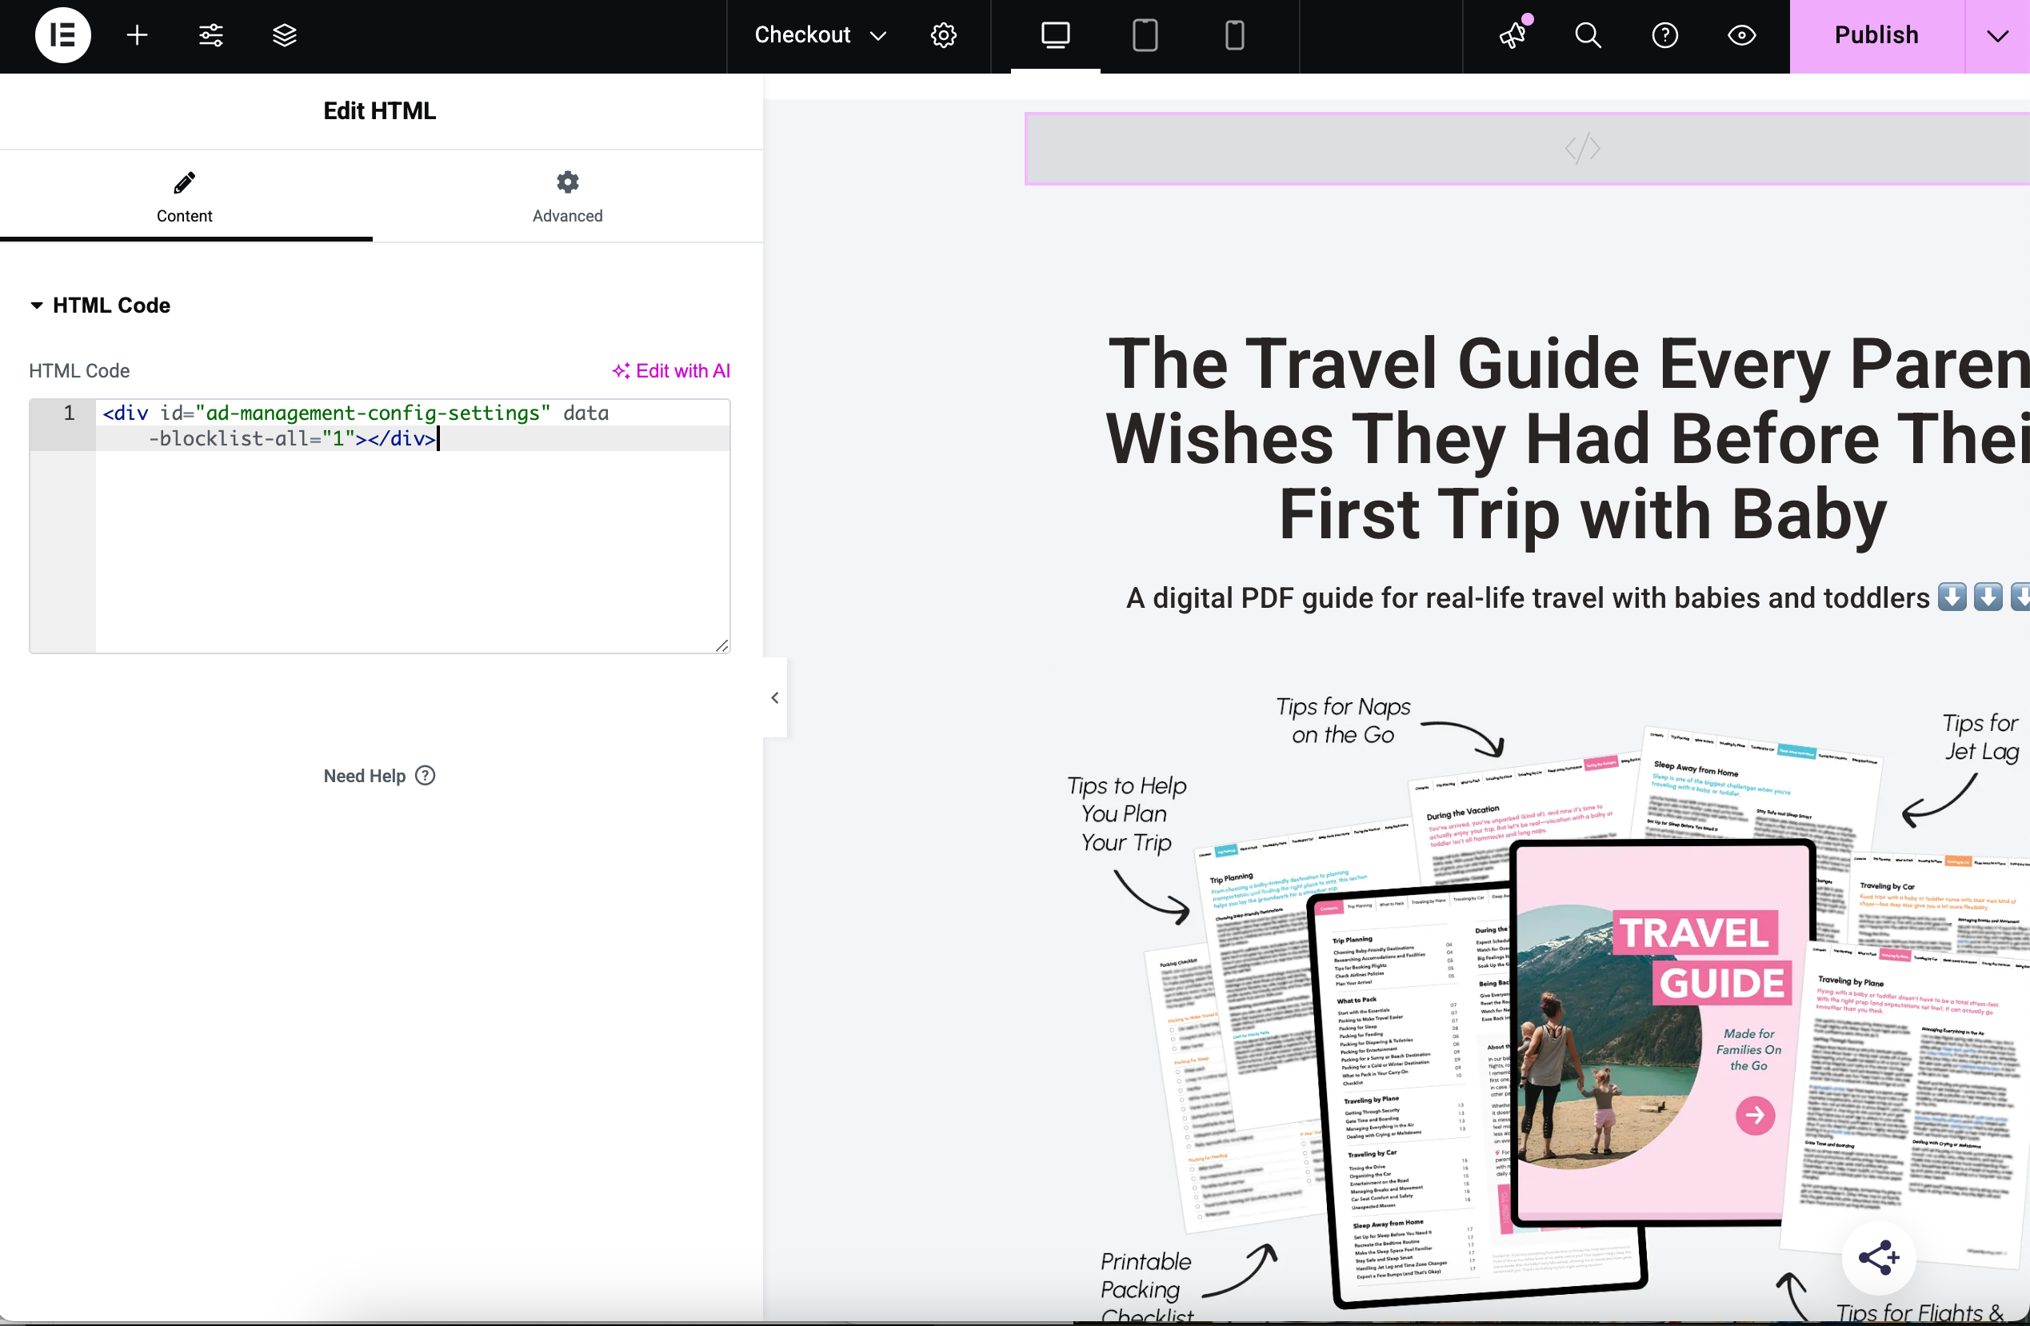Open the Finder search icon
This screenshot has height=1326, width=2030.
click(1588, 35)
